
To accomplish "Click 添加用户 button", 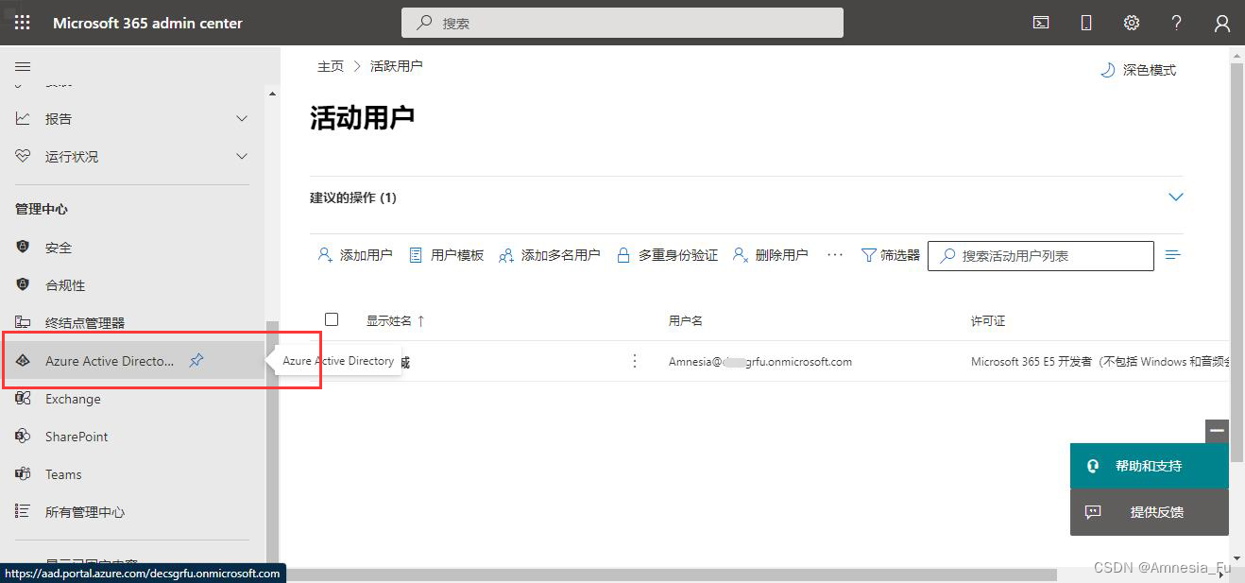I will point(355,255).
